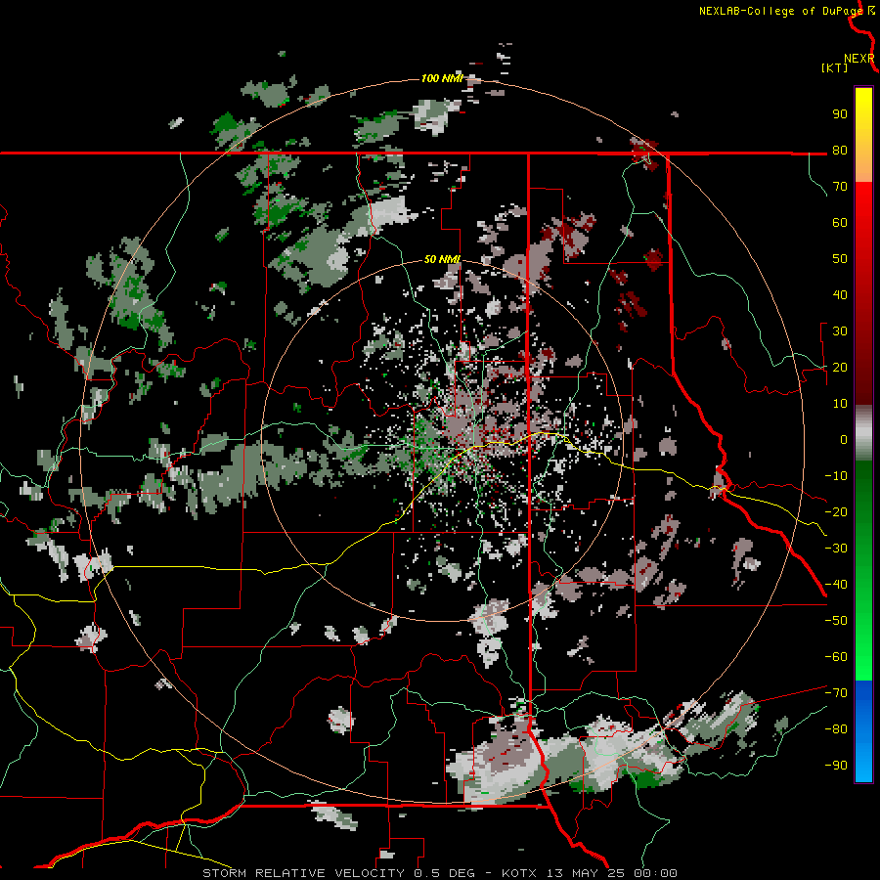Image resolution: width=880 pixels, height=880 pixels.
Task: Click the 13 MAY 25 date in the caption
Action: [587, 873]
